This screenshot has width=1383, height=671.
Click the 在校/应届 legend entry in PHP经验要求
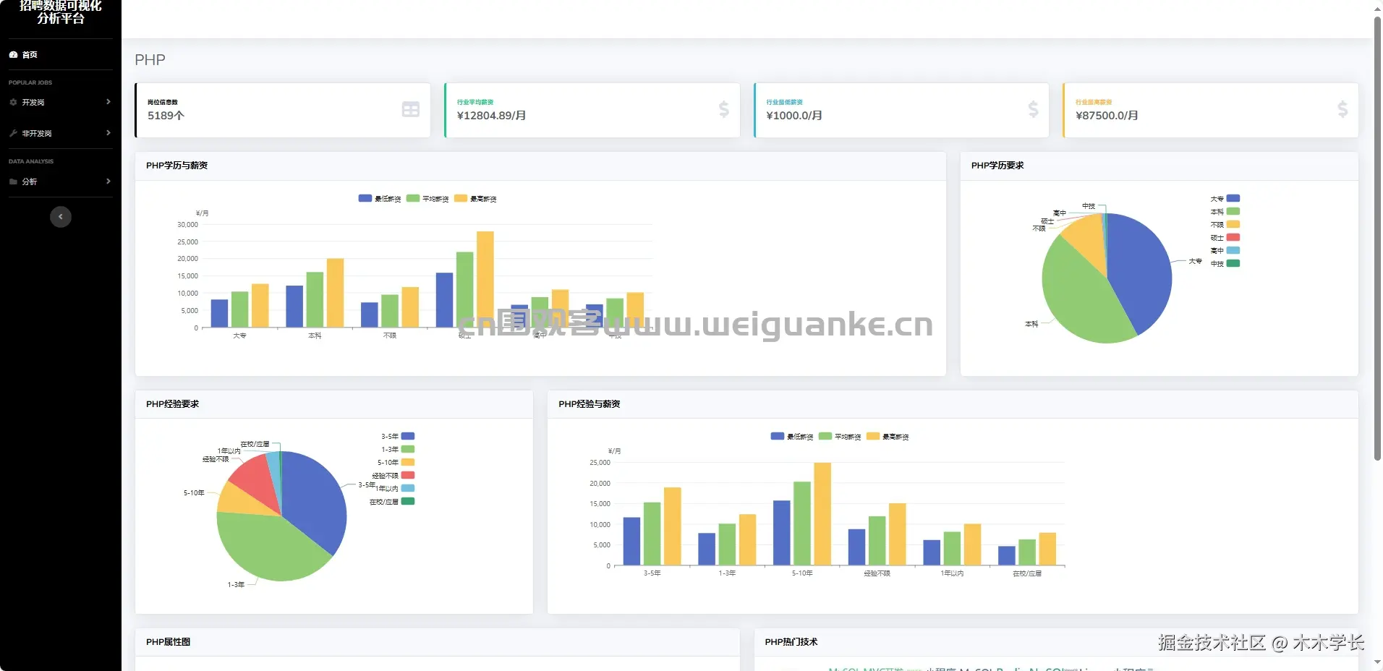tap(392, 502)
